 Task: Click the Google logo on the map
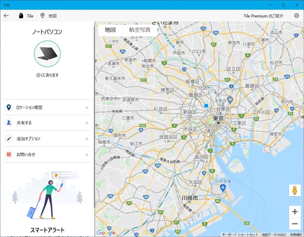click(106, 232)
